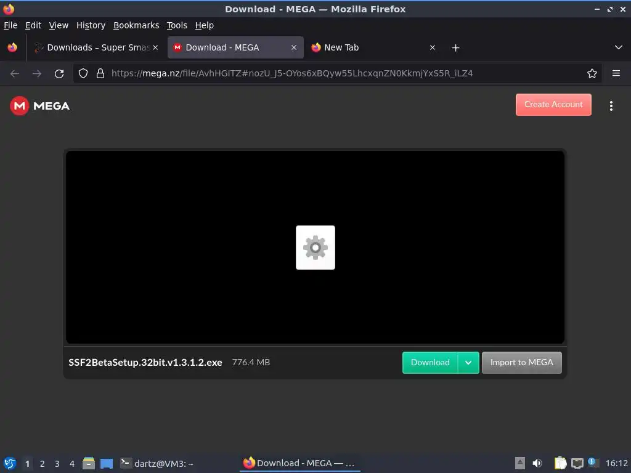
Task: Close the Download - MEGA tab
Action: click(294, 47)
